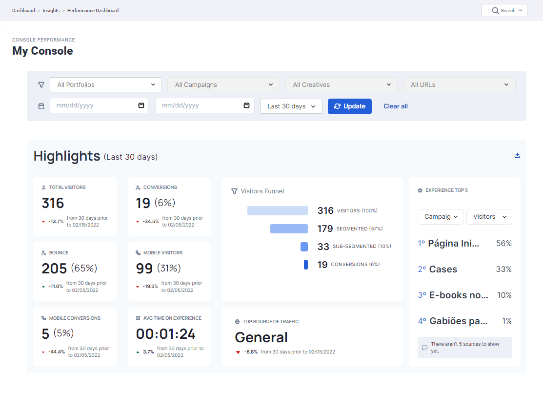This screenshot has height=394, width=543.
Task: Click the -44.4% Mobile Conversions change
Action: click(x=57, y=352)
